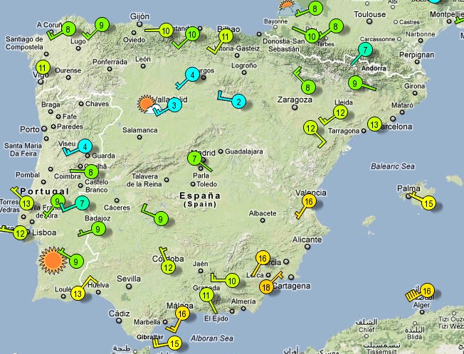The image size is (464, 354).
Task: Open the yellow 13 marker near Huelva
Action: [x=78, y=294]
